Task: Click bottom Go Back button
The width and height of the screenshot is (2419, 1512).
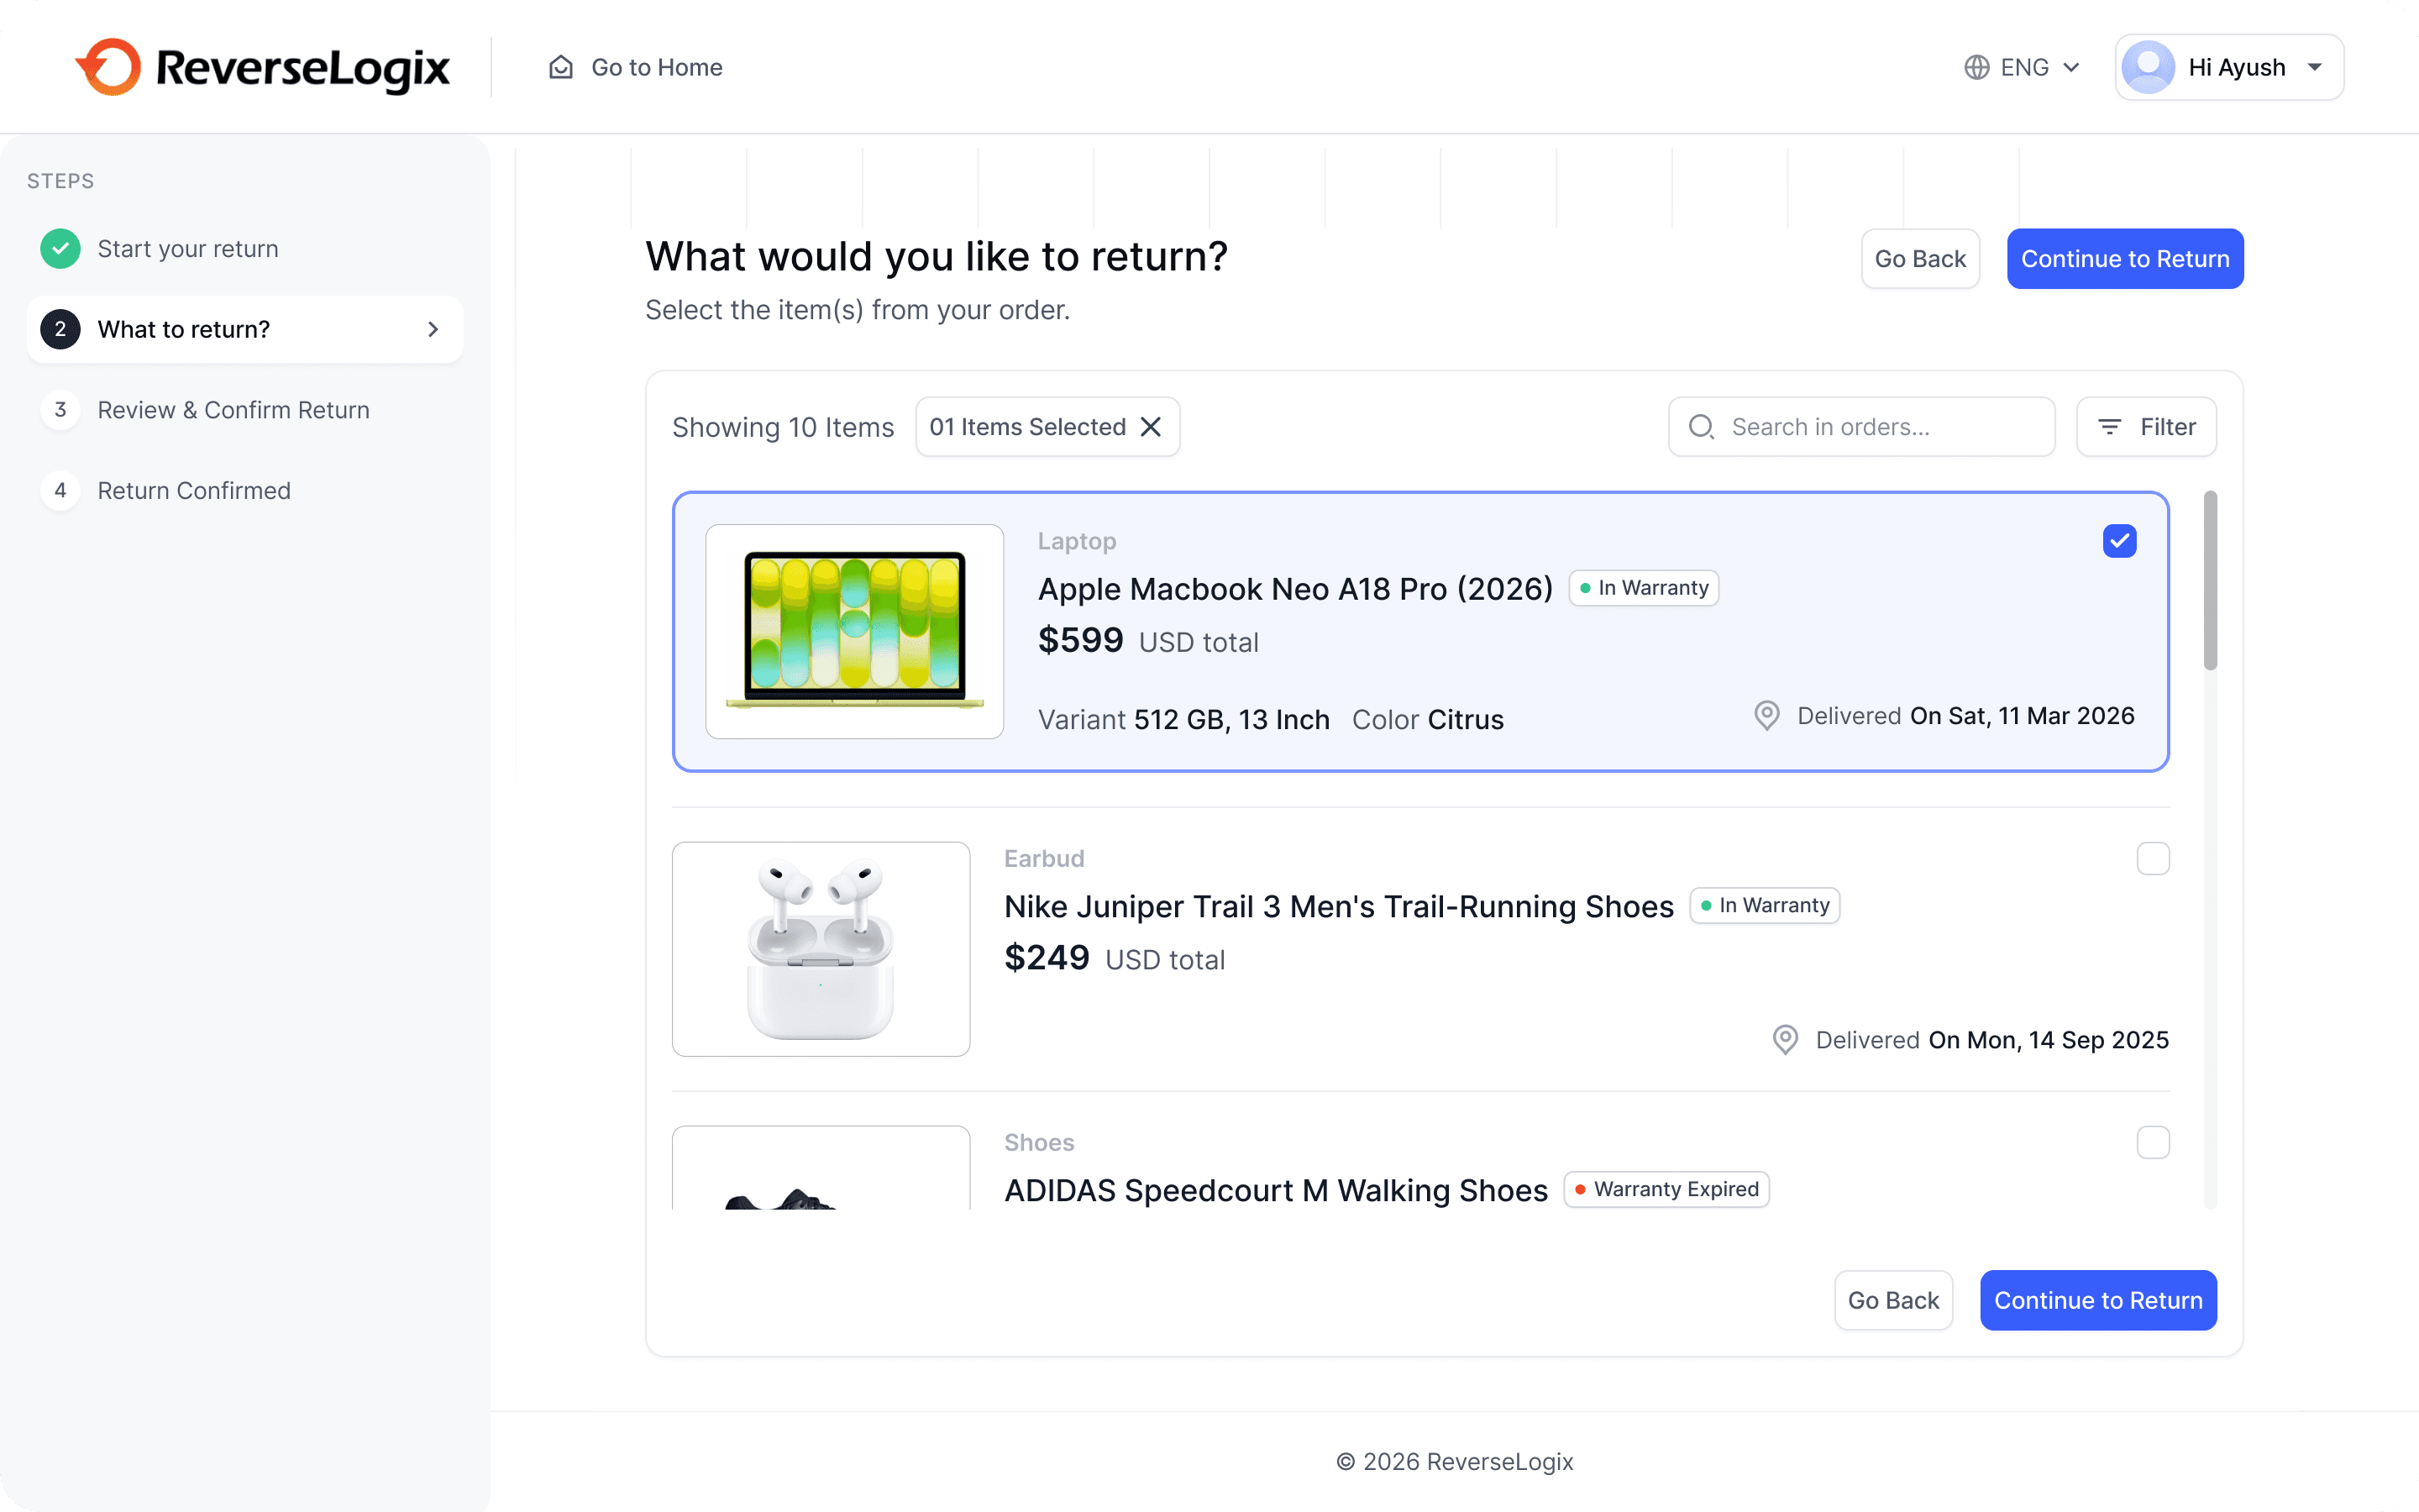Action: coord(1892,1300)
